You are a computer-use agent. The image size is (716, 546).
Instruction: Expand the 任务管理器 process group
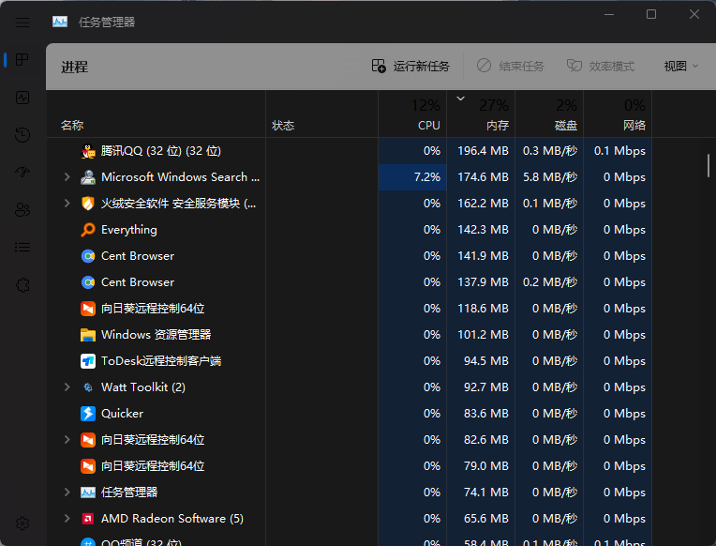coord(67,492)
